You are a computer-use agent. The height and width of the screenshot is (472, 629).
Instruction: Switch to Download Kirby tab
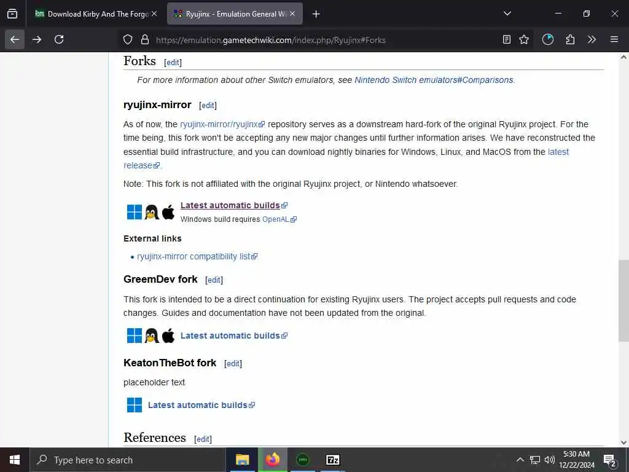pos(95,14)
